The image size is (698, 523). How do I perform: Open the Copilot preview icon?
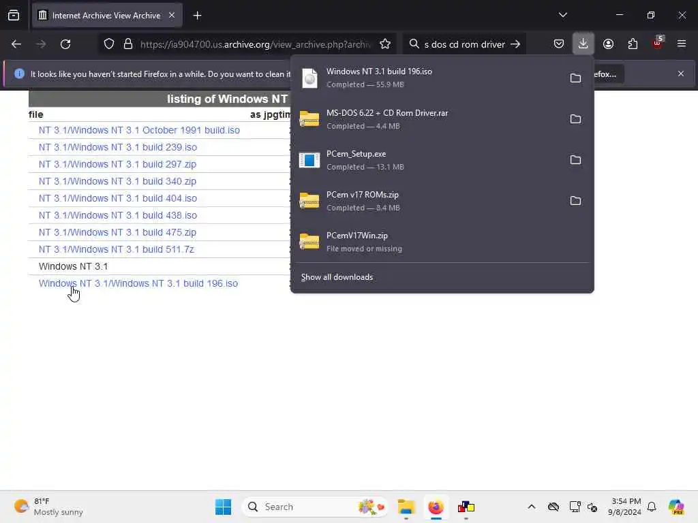click(x=676, y=507)
